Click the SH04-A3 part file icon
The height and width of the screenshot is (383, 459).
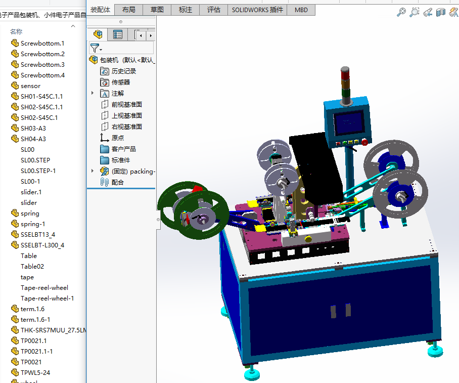[15, 139]
